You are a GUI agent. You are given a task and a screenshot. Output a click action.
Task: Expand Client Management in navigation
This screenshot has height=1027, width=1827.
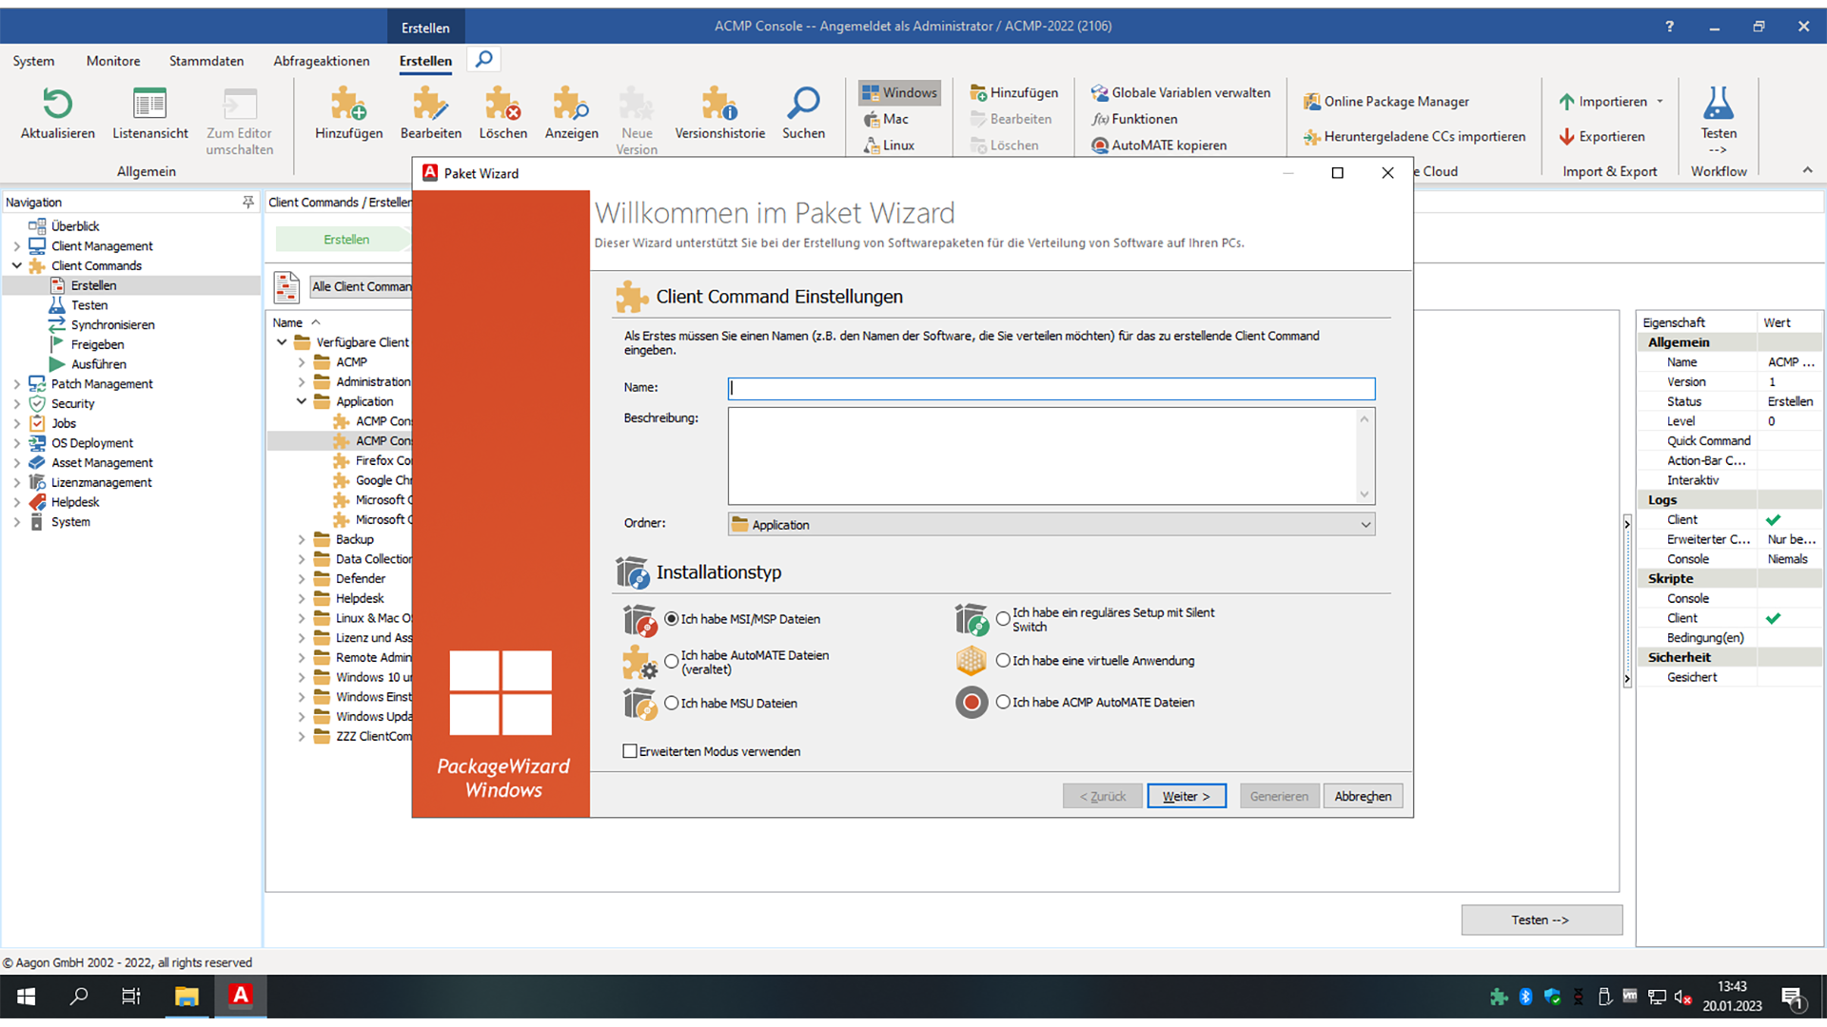point(17,246)
